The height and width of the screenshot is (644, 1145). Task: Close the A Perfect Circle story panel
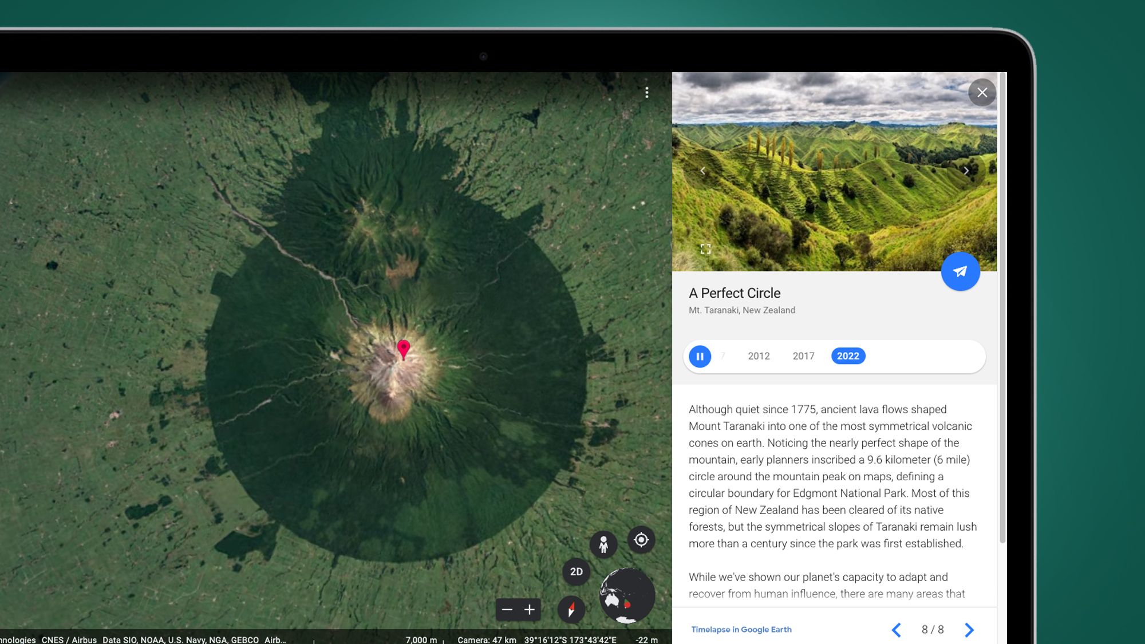pyautogui.click(x=982, y=93)
